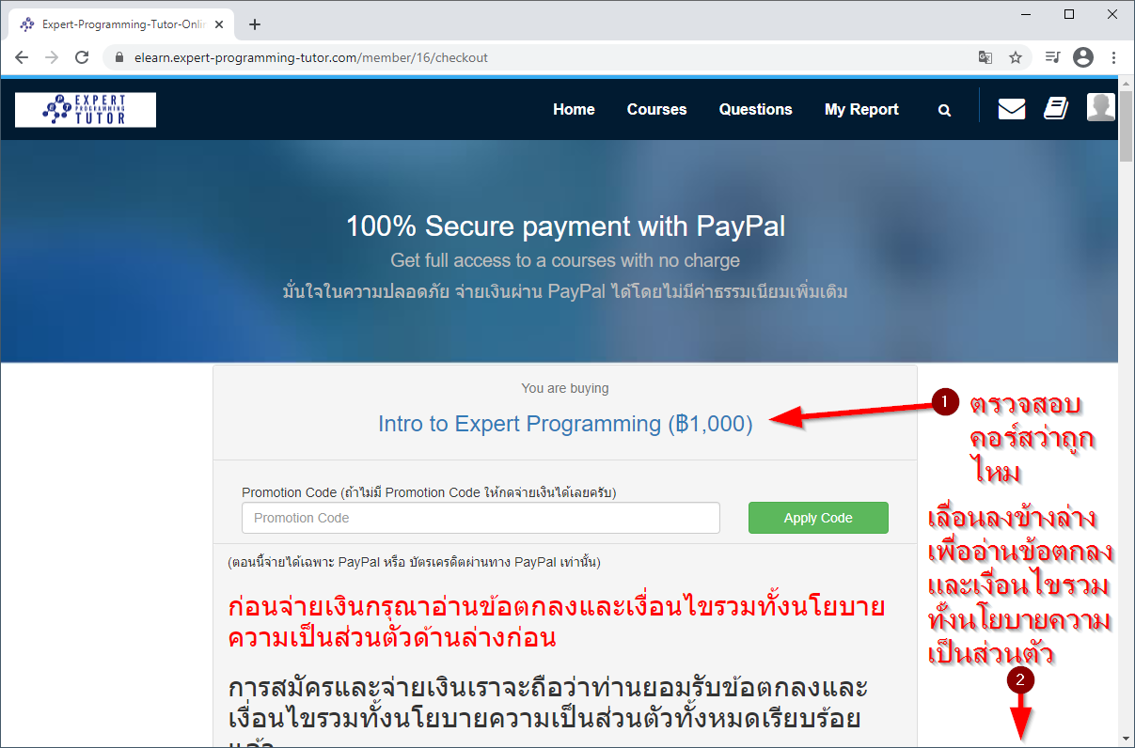Focus the Promotion Code input field
The height and width of the screenshot is (748, 1135).
pyautogui.click(x=481, y=518)
